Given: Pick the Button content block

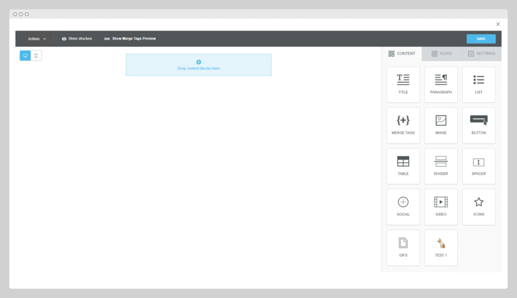Looking at the screenshot, I should pos(478,125).
